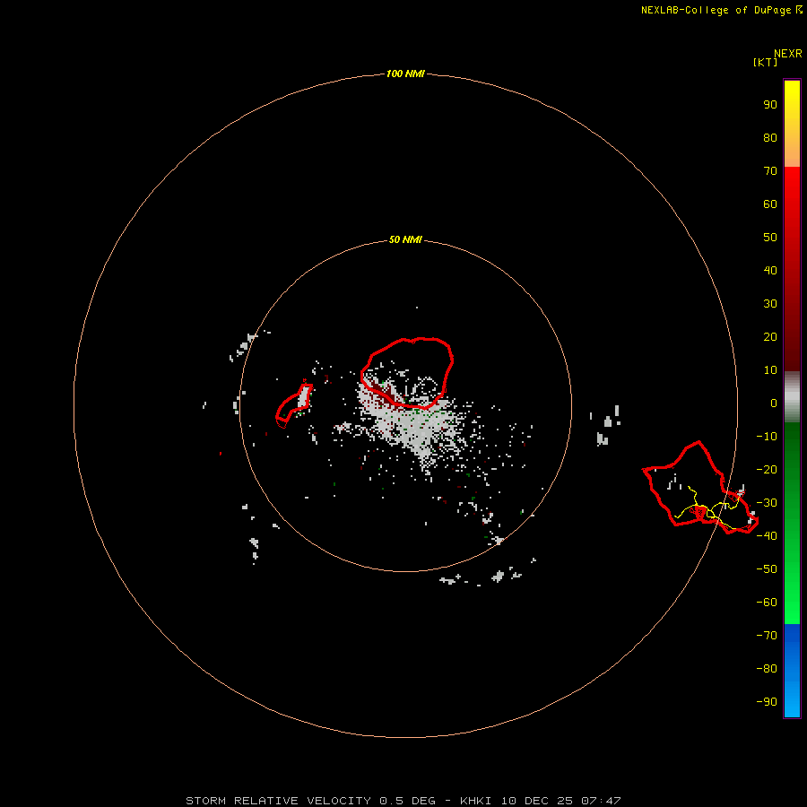Click the large red-outlined island near radar center

[x=406, y=373]
